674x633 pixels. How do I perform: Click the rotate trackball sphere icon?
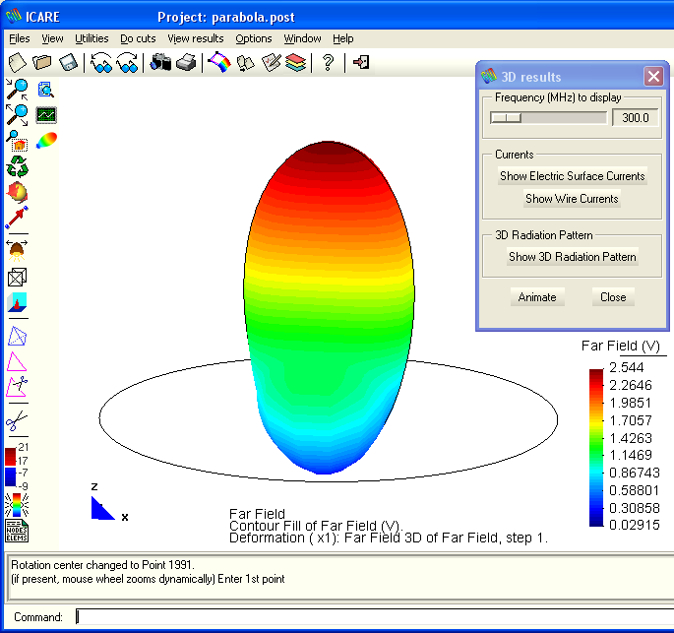17,192
